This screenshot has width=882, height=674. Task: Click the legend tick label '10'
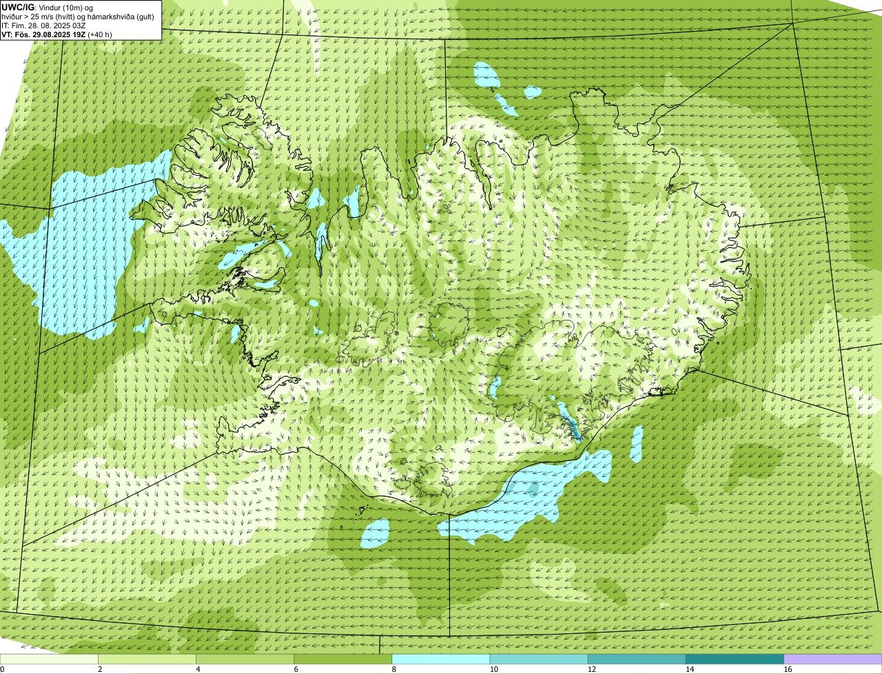click(x=493, y=669)
